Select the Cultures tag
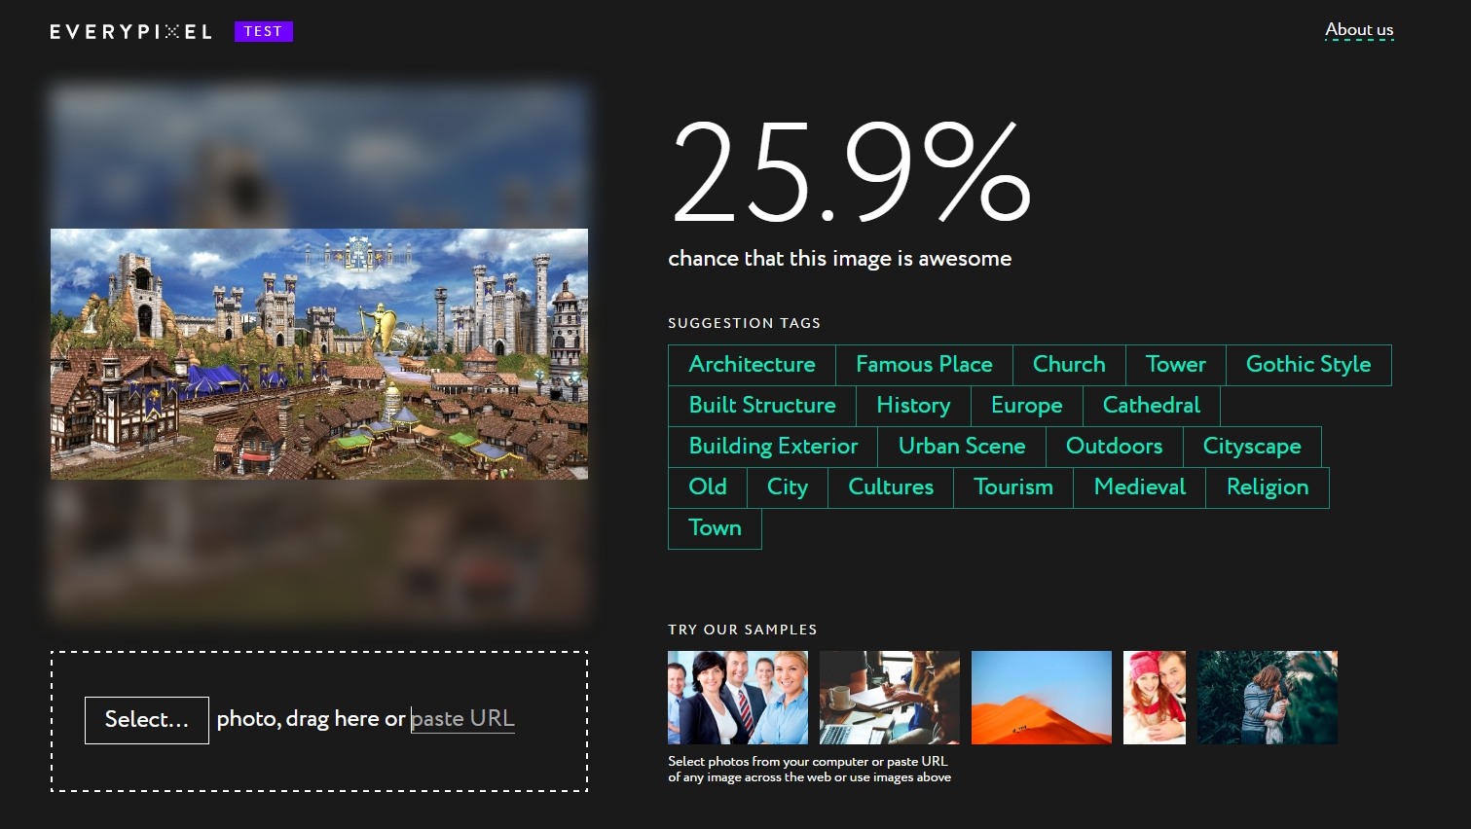This screenshot has height=829, width=1471. pos(891,487)
